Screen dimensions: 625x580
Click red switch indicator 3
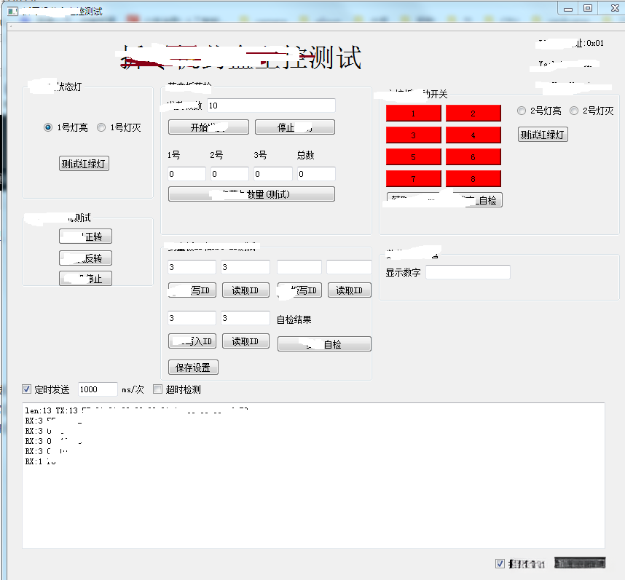414,135
